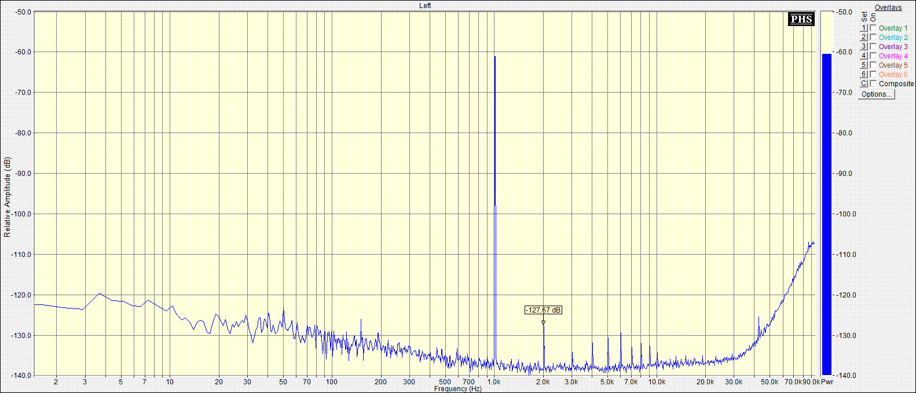The height and width of the screenshot is (393, 916).
Task: Click Set button 1 for overlays
Action: (864, 28)
